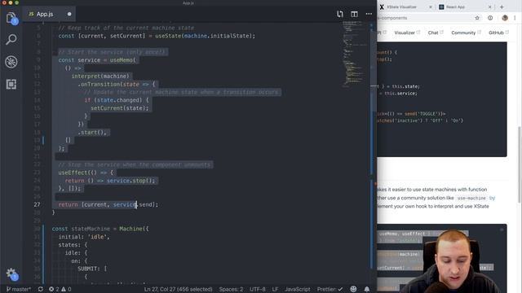This screenshot has width=522, height=293.
Task: Click 'interpret(machine)' in the editor
Action: click(x=100, y=76)
